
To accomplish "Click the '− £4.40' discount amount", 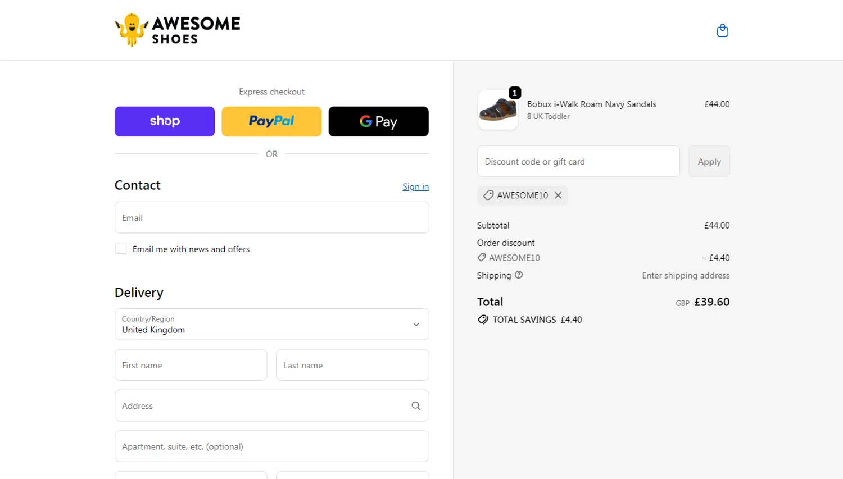I will tap(716, 258).
